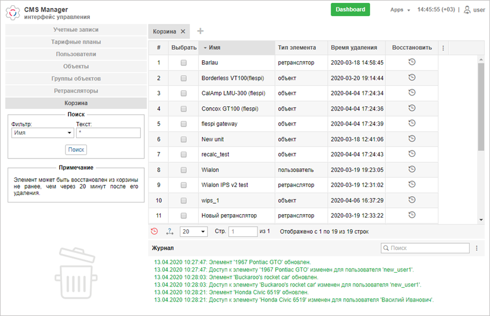This screenshot has width=490, height=316.
Task: Click restore icon for Barlau row
Action: [412, 62]
